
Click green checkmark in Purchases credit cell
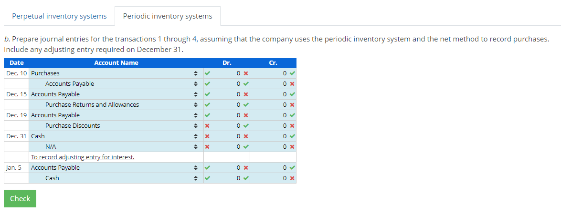292,73
